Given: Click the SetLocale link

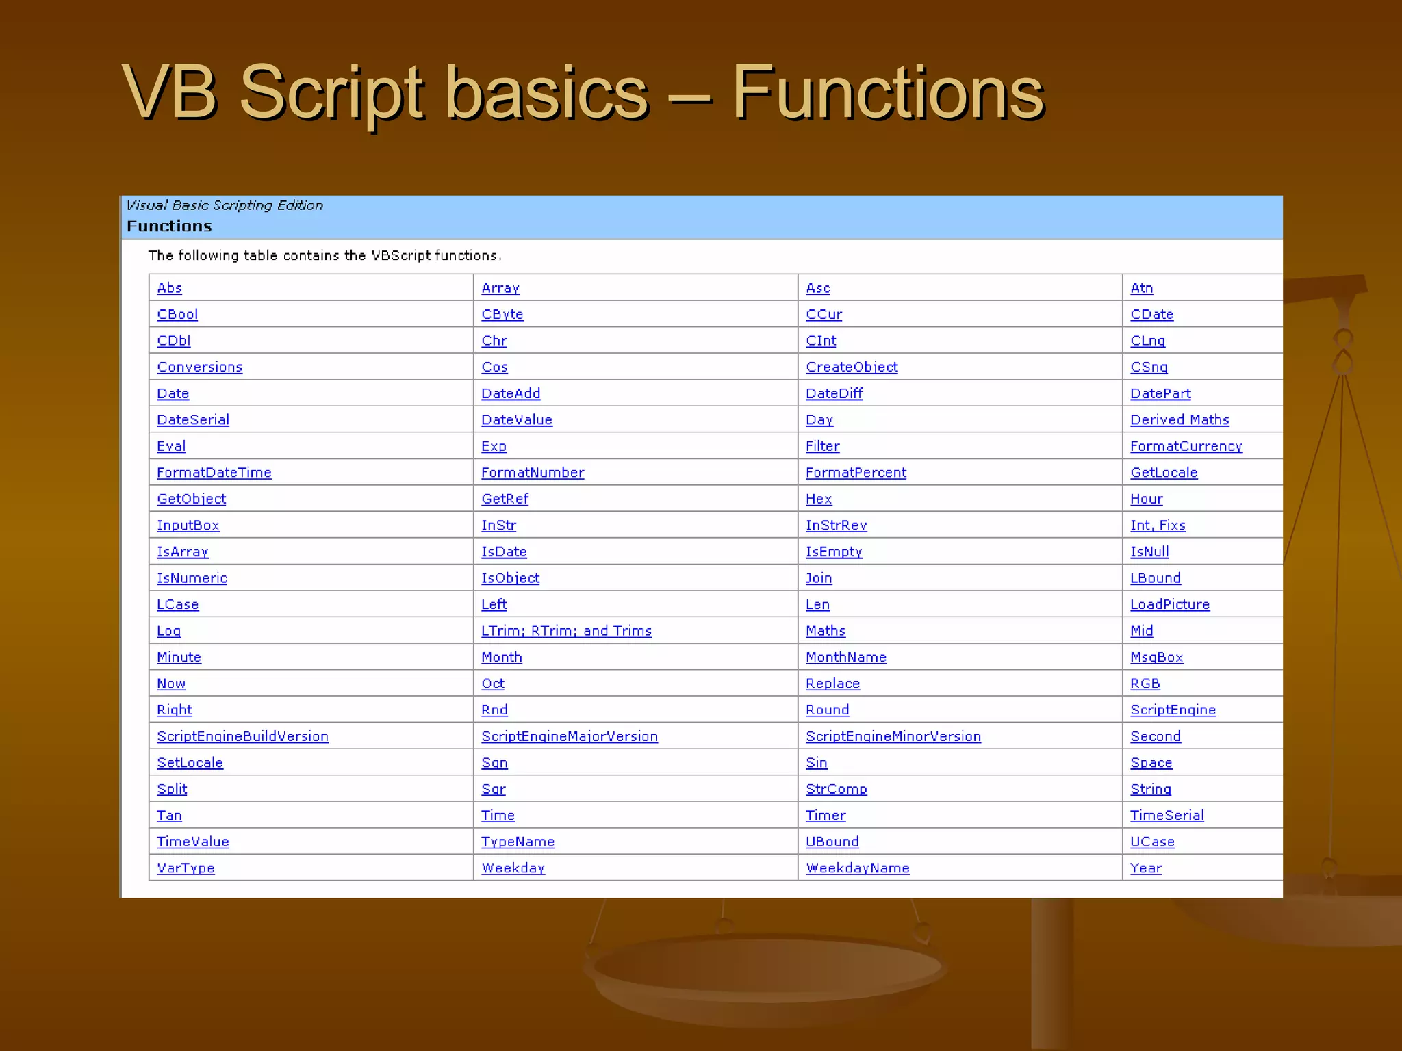Looking at the screenshot, I should pyautogui.click(x=190, y=762).
